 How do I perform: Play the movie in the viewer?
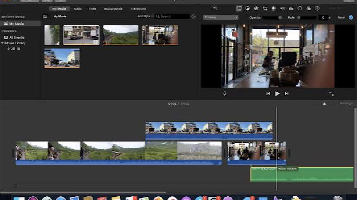click(277, 93)
